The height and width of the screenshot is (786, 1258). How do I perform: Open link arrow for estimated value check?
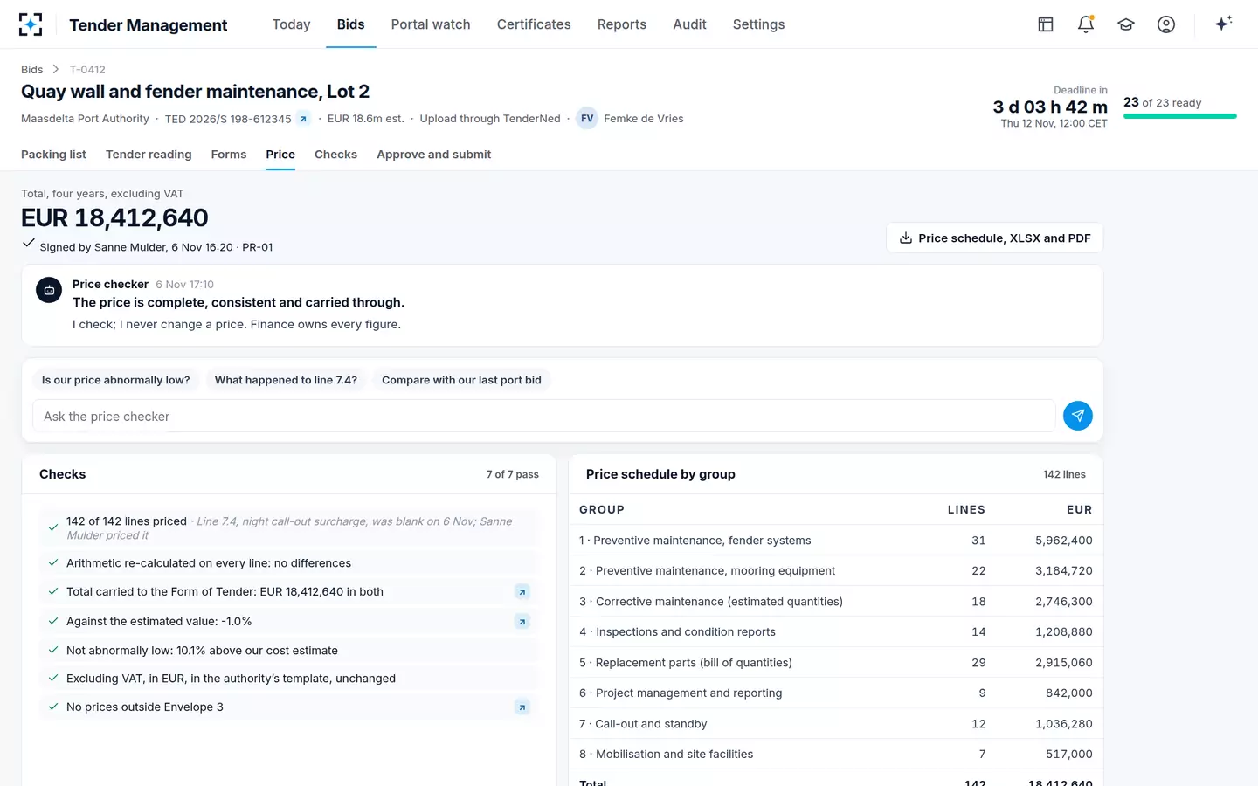(522, 622)
